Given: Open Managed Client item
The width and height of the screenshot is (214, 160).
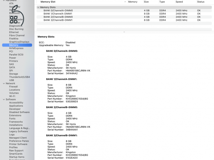Looking at the screenshot, I should (x=18, y=138).
